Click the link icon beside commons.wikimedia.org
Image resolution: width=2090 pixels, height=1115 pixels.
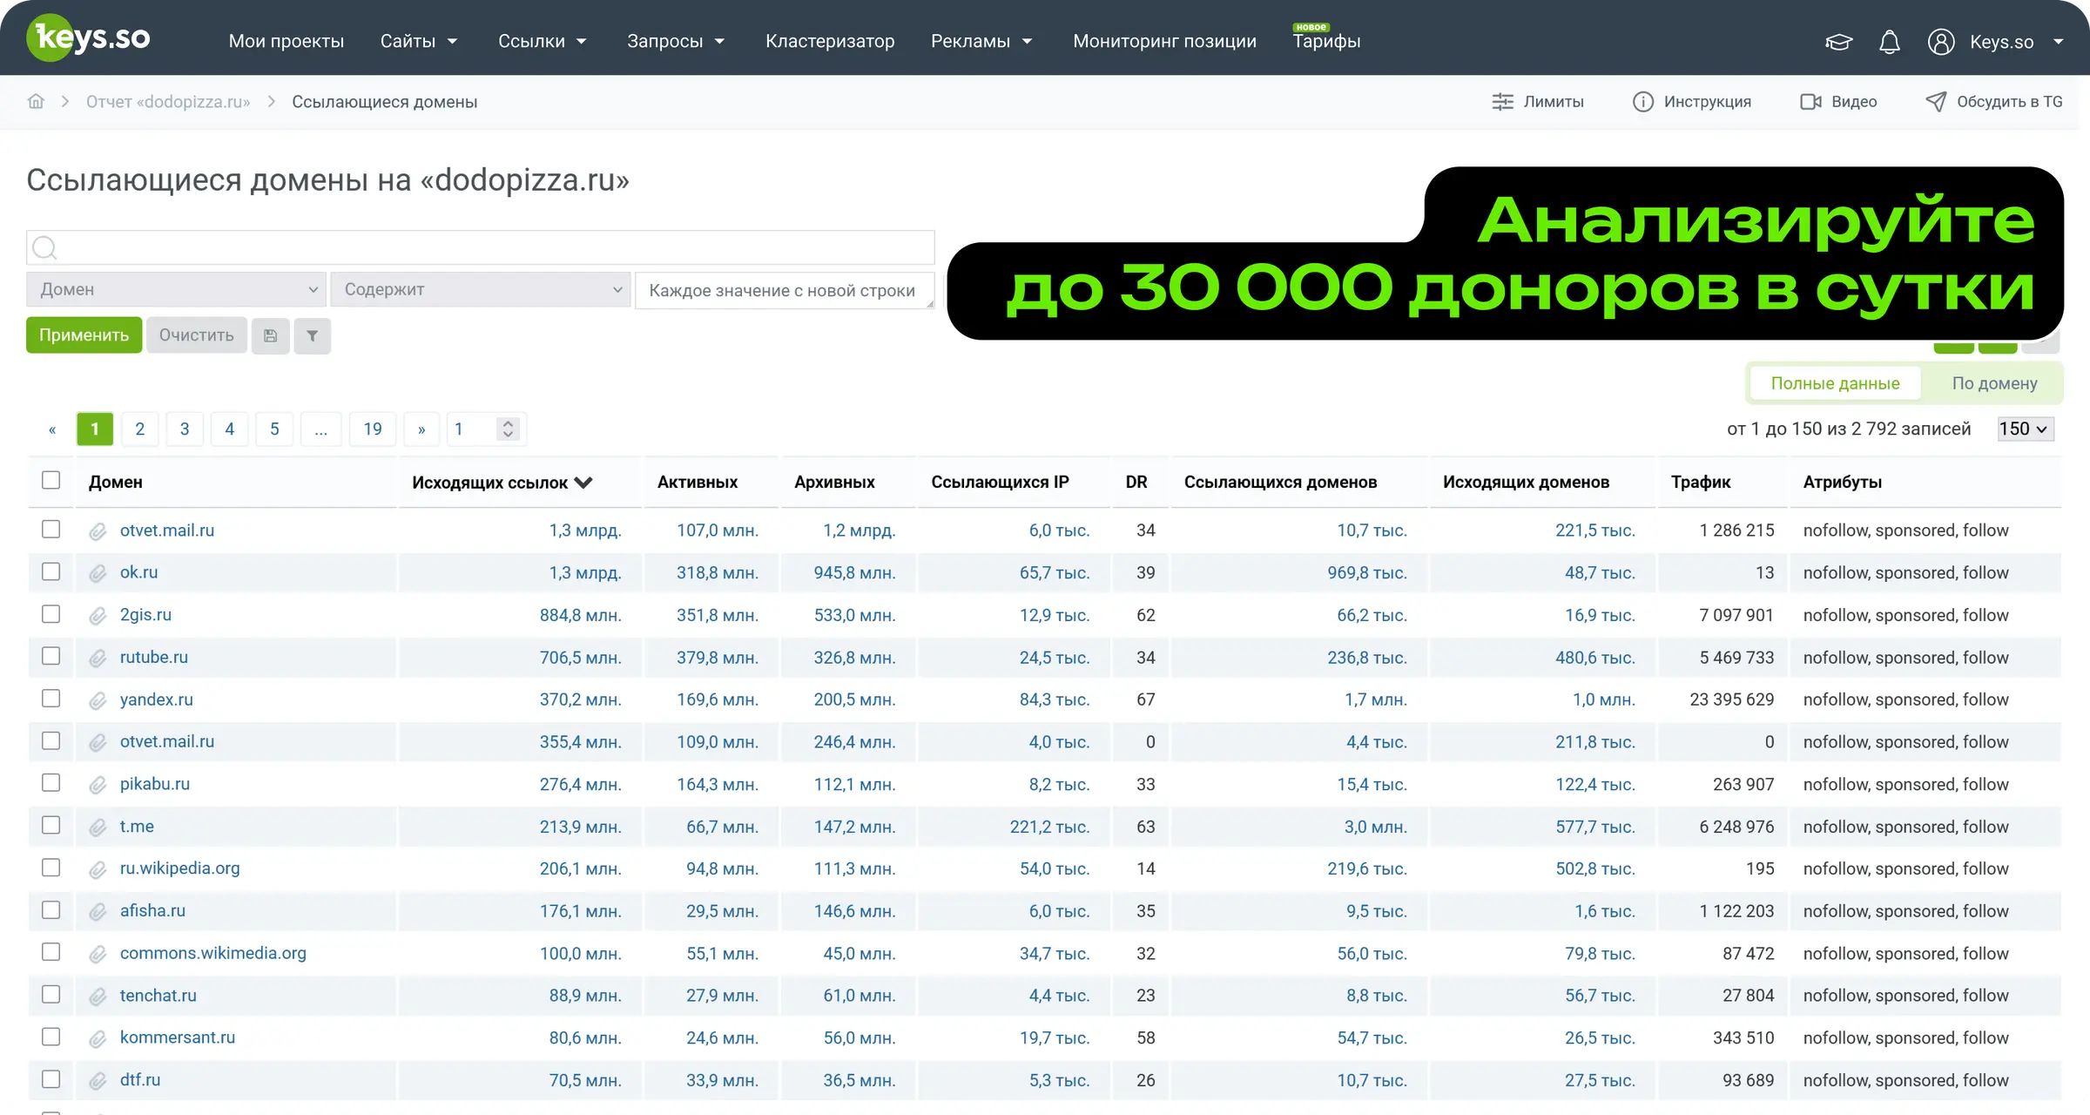coord(98,954)
